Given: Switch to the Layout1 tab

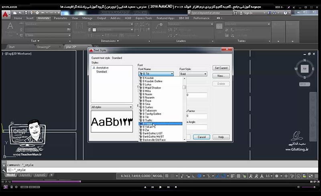Looking at the screenshot, I should (x=25, y=175).
